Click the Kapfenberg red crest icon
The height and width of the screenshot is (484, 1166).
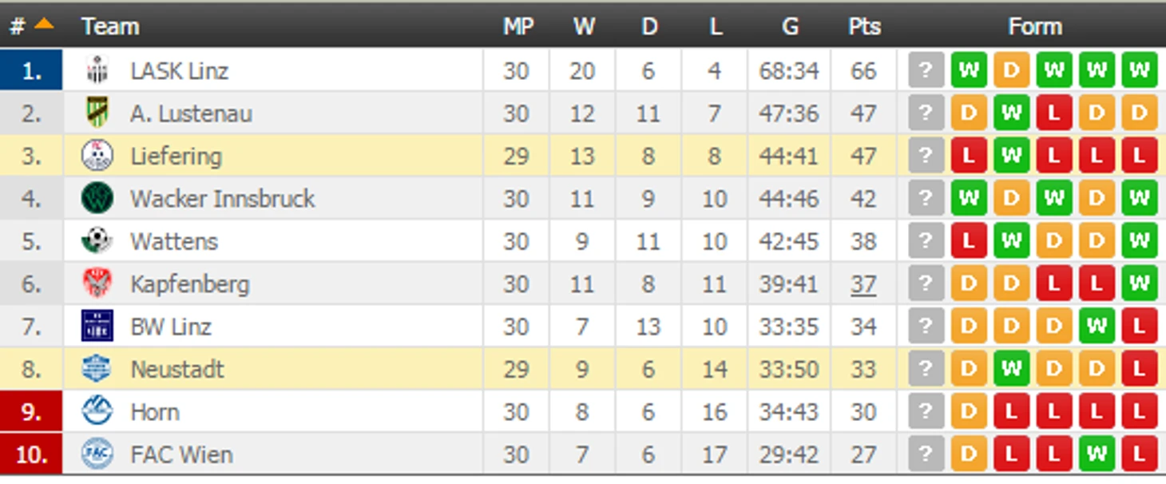click(97, 284)
